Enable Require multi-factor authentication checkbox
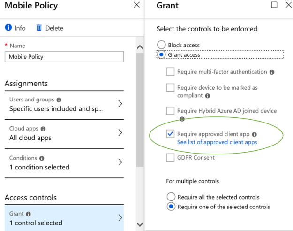 pos(170,72)
